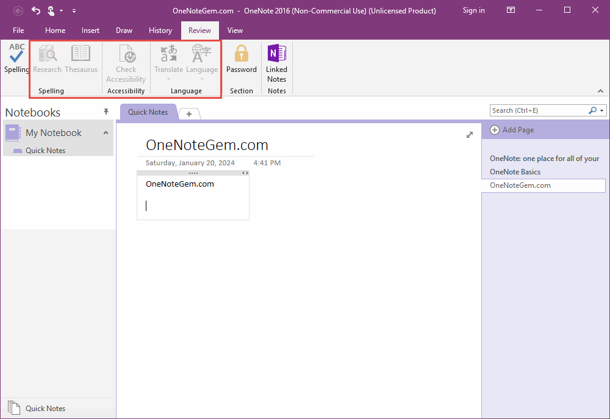Create a new section with plus tab
610x419 pixels.
[x=189, y=114]
